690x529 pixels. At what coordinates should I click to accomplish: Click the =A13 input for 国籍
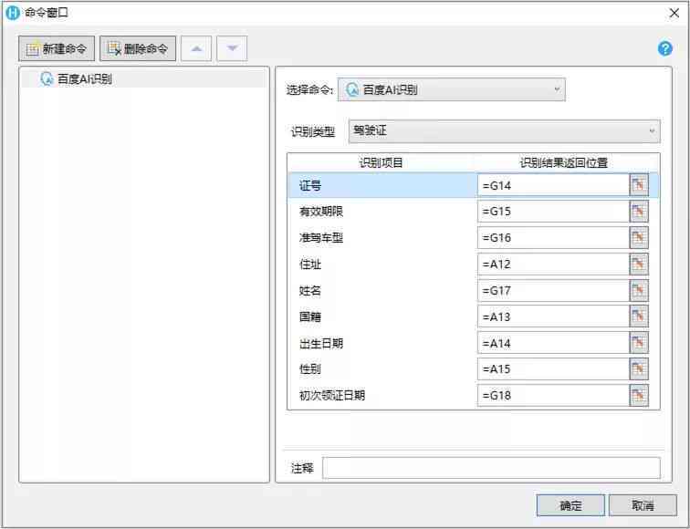[553, 316]
